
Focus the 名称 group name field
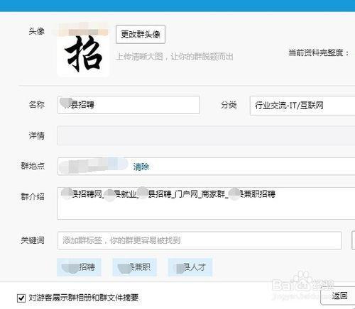click(129, 105)
